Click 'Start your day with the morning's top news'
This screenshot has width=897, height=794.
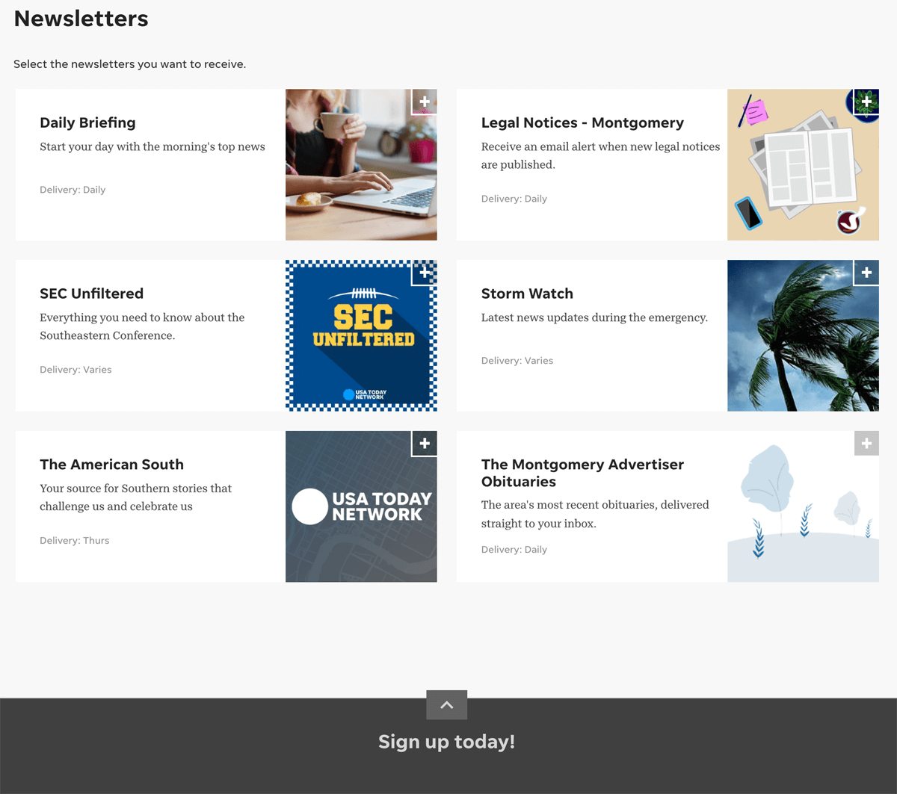coord(152,146)
